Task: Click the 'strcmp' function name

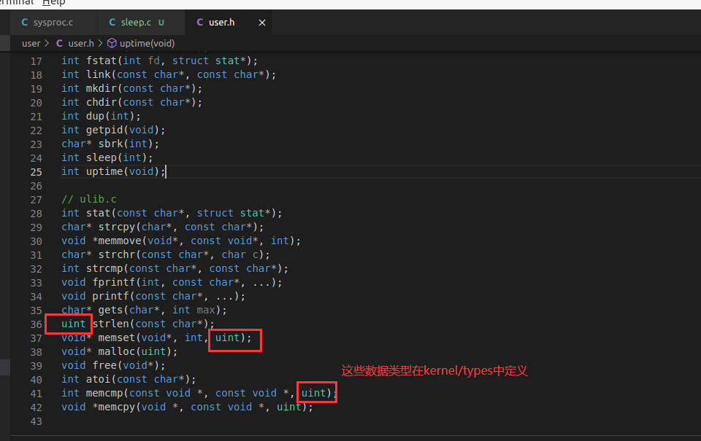Action: pyautogui.click(x=104, y=268)
